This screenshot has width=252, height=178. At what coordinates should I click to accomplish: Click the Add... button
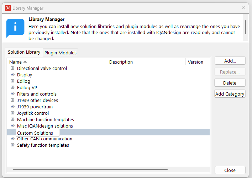pos(230,61)
